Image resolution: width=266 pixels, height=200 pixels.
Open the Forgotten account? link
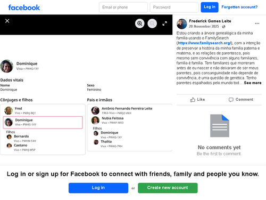click(x=239, y=7)
